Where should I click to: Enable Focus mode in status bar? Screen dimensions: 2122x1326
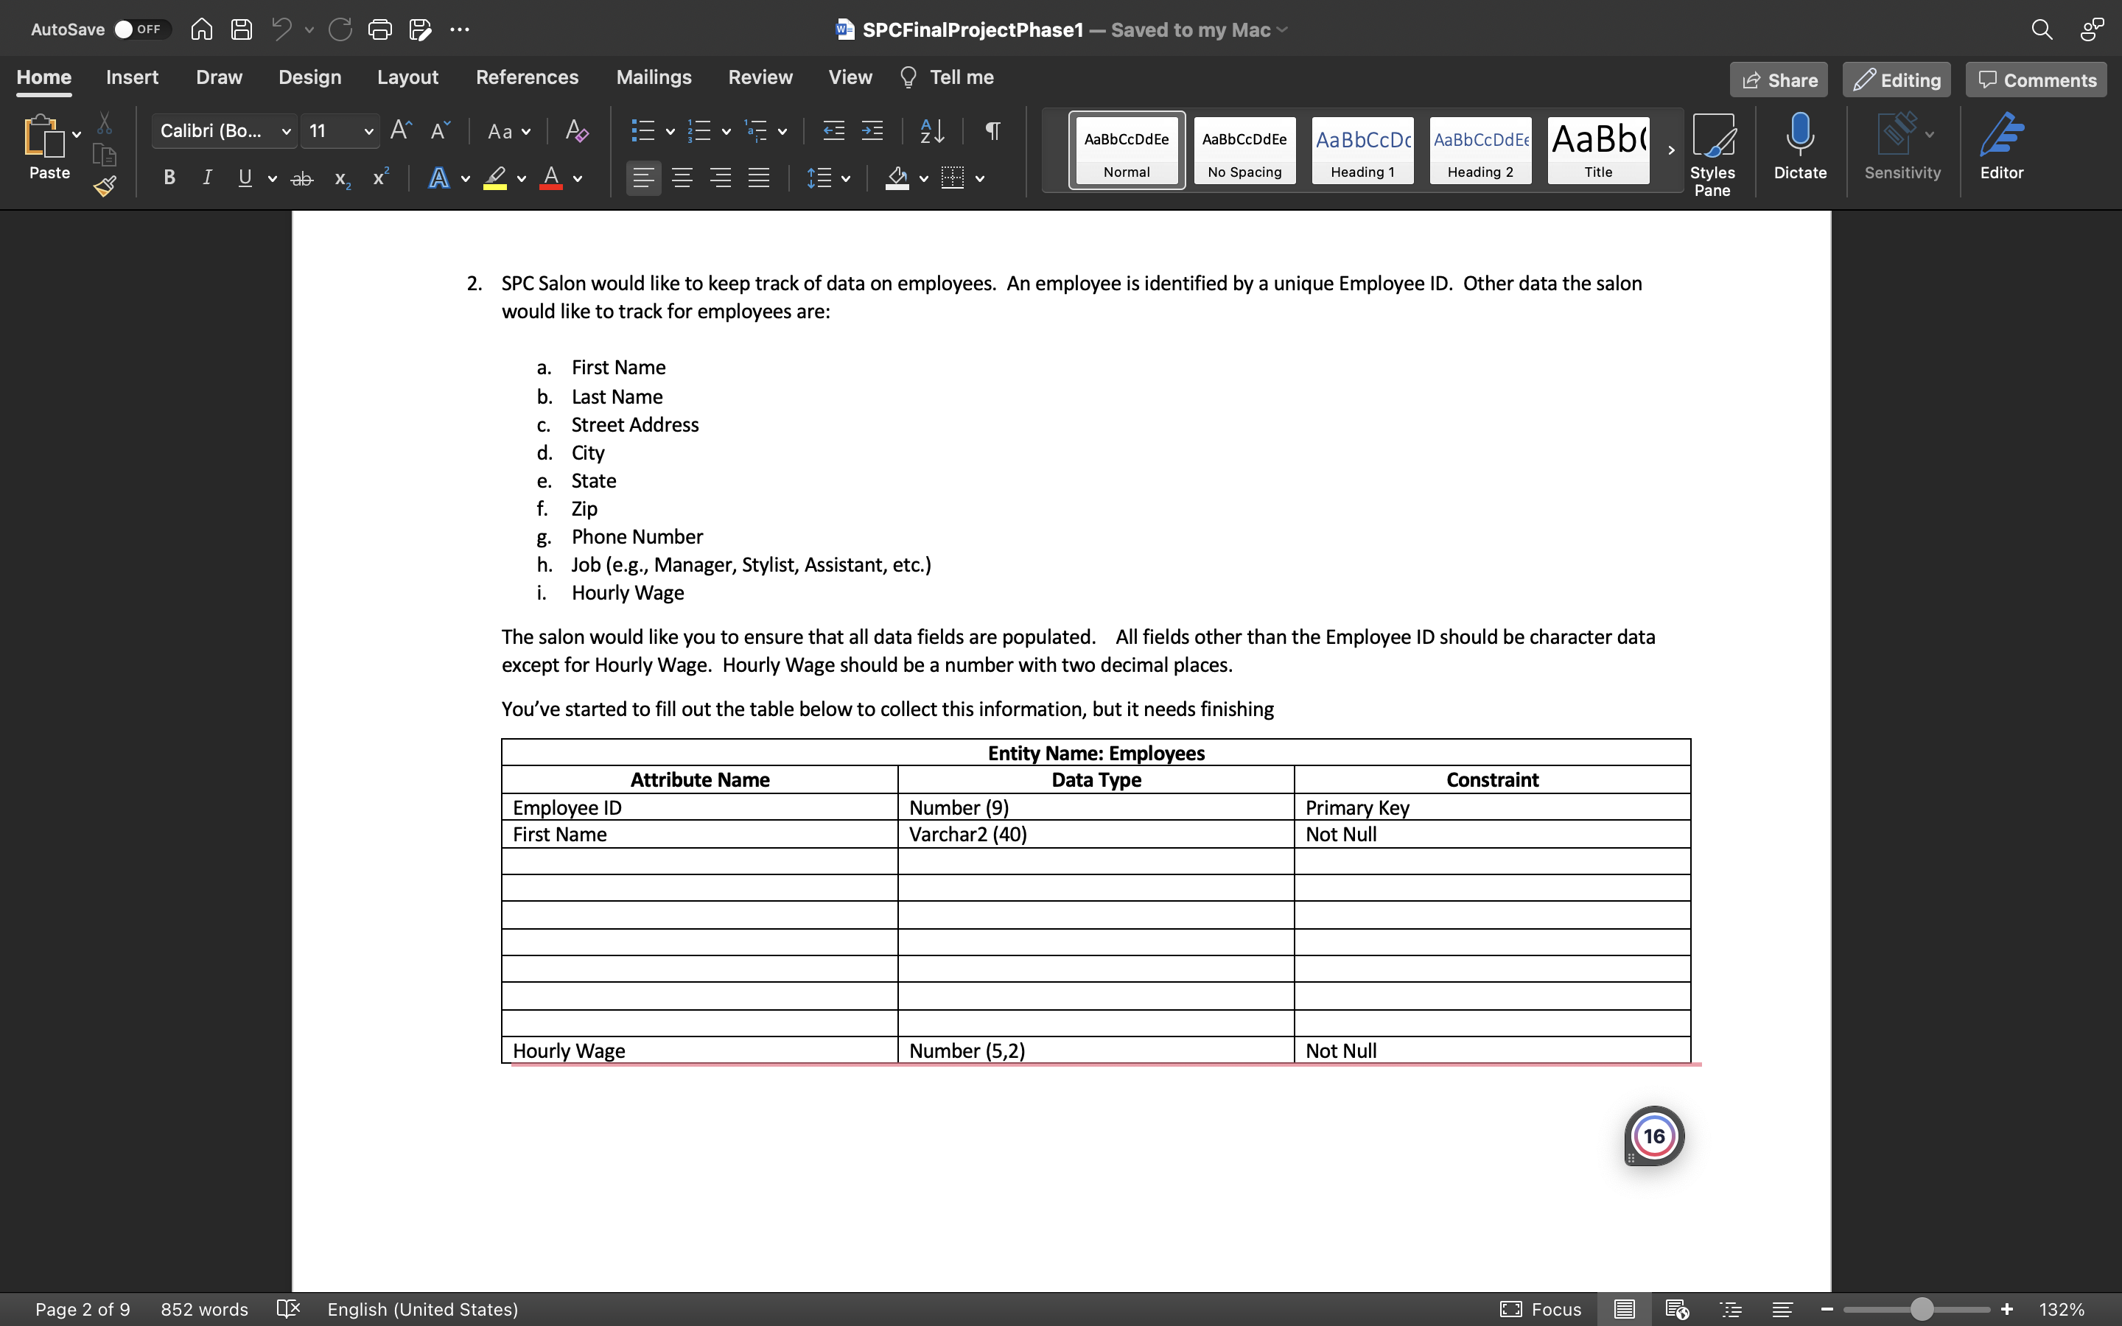(x=1540, y=1309)
